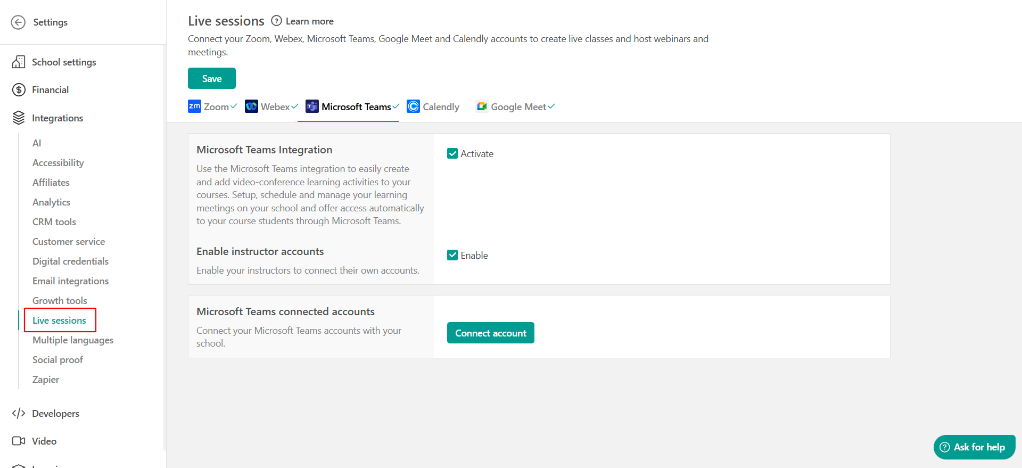Open the Learn more link

coord(310,21)
